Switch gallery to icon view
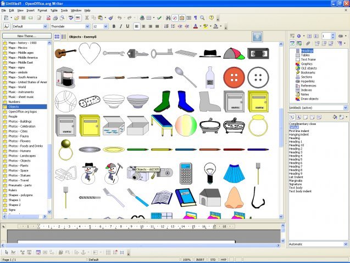350x263 pixels. [57, 37]
